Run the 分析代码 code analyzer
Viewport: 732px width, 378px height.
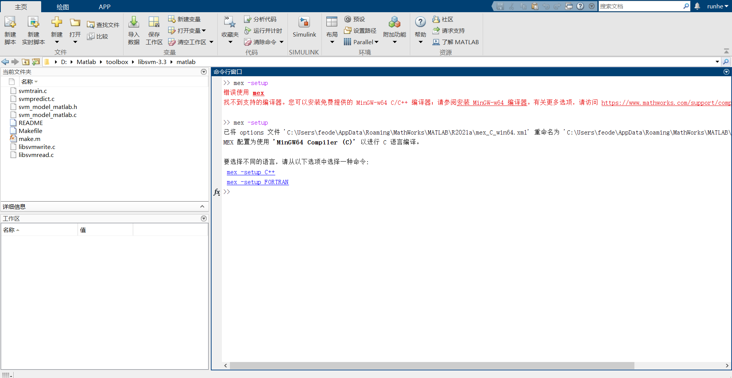260,19
